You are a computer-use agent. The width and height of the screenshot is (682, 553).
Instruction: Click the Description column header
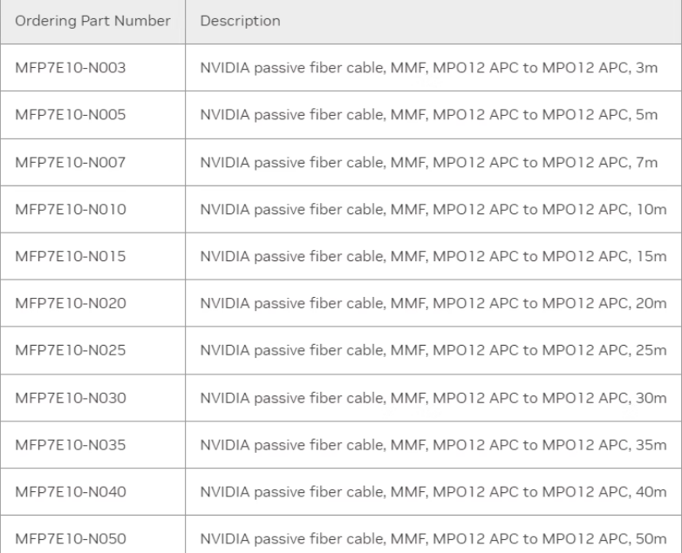click(x=240, y=21)
